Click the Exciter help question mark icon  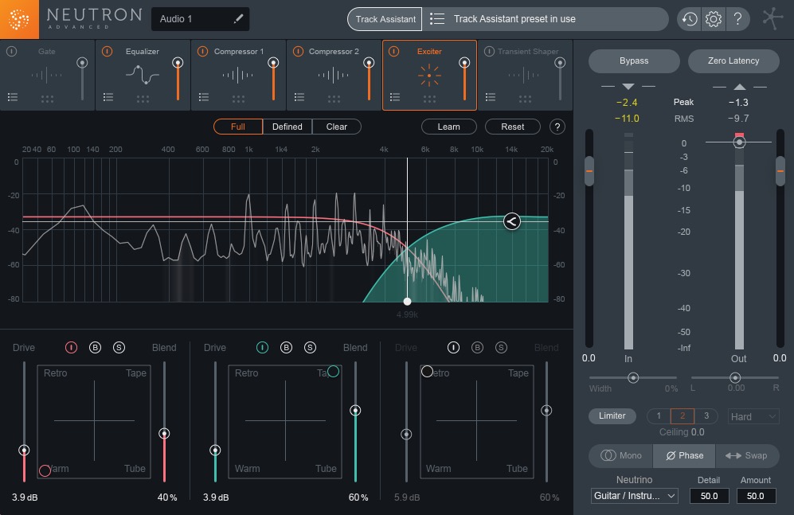557,127
